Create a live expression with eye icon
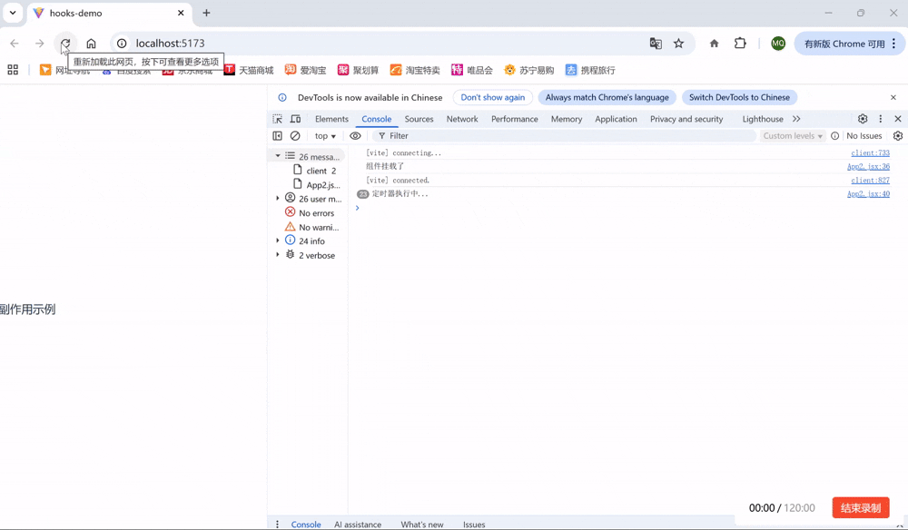This screenshot has height=530, width=908. [x=355, y=135]
